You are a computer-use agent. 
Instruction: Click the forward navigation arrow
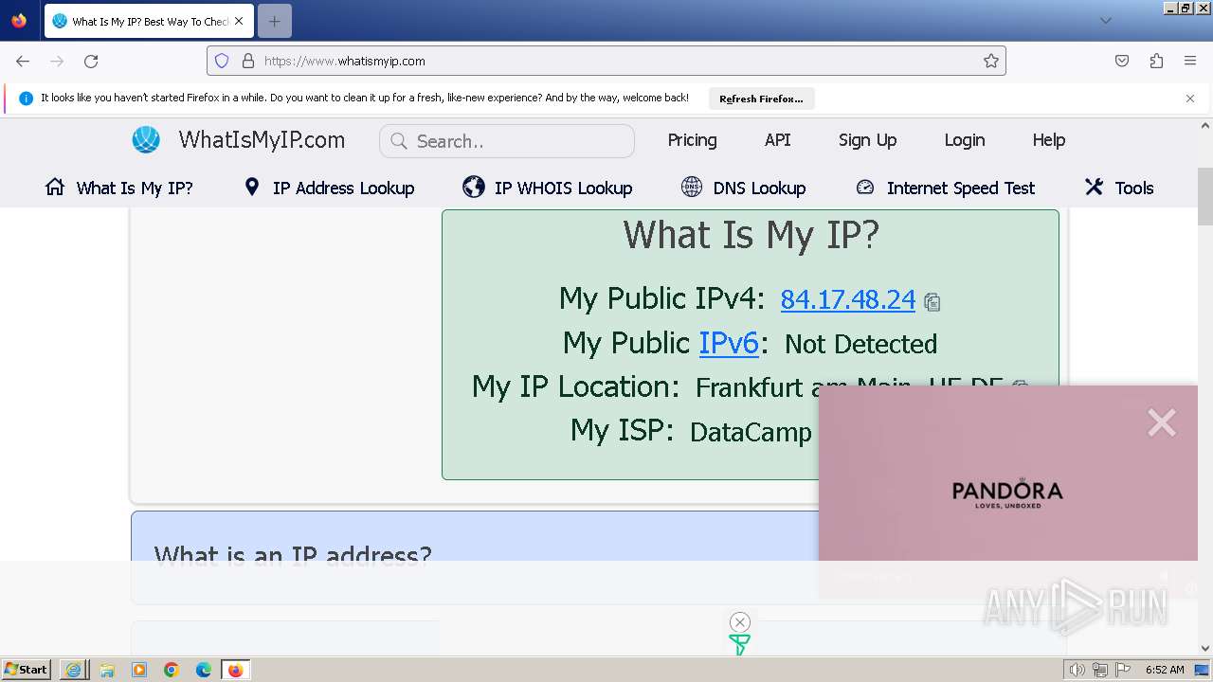57,61
